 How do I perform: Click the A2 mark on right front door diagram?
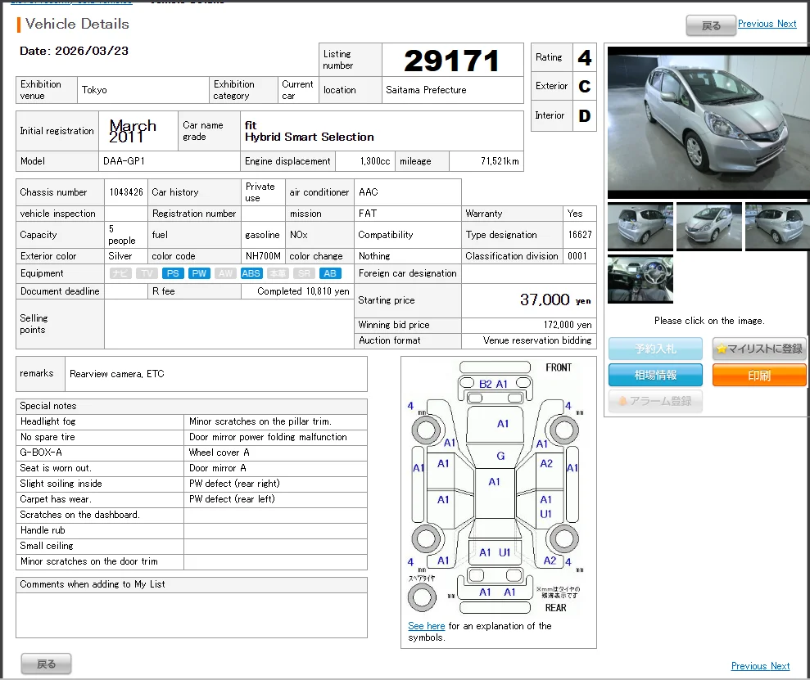[546, 463]
